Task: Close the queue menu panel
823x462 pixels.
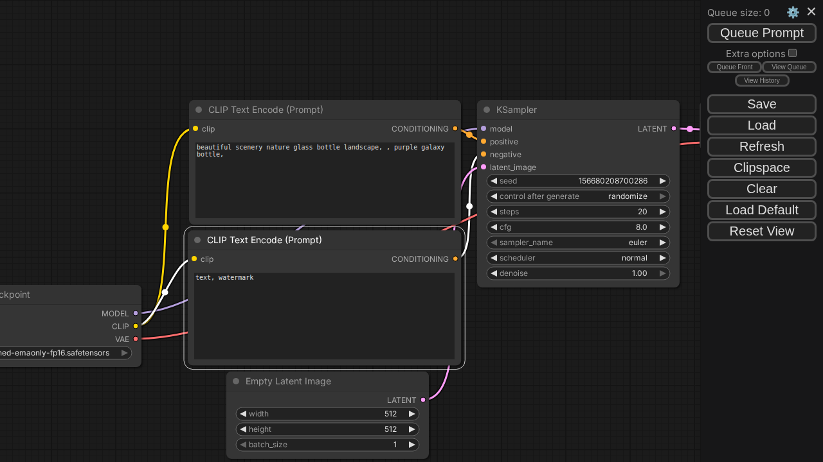Action: [x=811, y=12]
